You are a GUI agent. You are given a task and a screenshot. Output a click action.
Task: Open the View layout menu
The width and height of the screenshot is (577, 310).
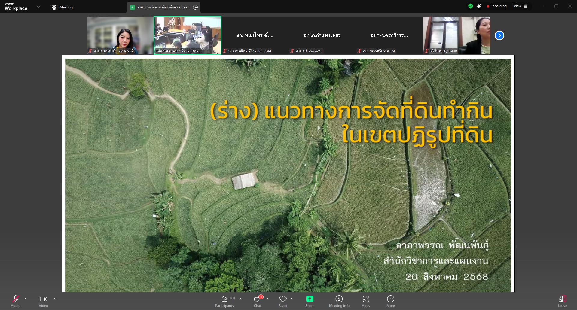(x=520, y=6)
